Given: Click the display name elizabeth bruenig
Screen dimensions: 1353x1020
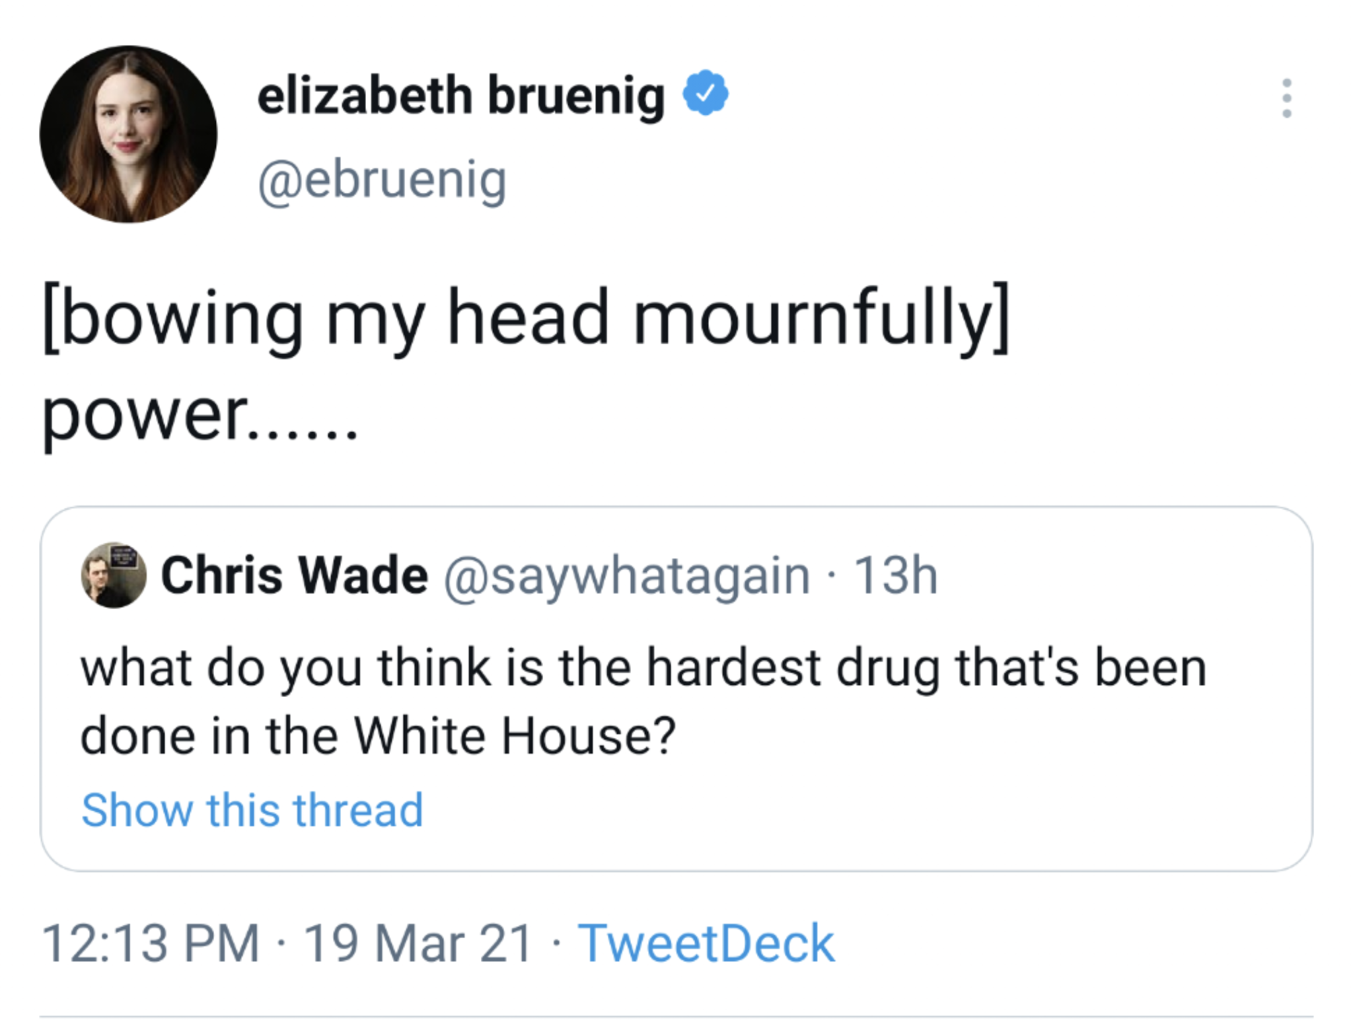Looking at the screenshot, I should click(460, 96).
